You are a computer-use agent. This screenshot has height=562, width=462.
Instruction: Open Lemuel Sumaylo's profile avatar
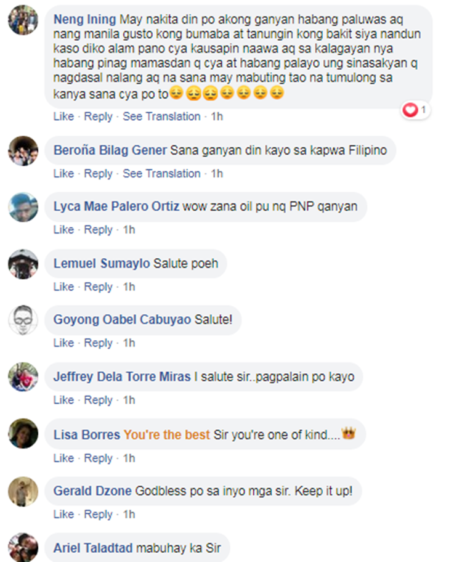coord(23,264)
